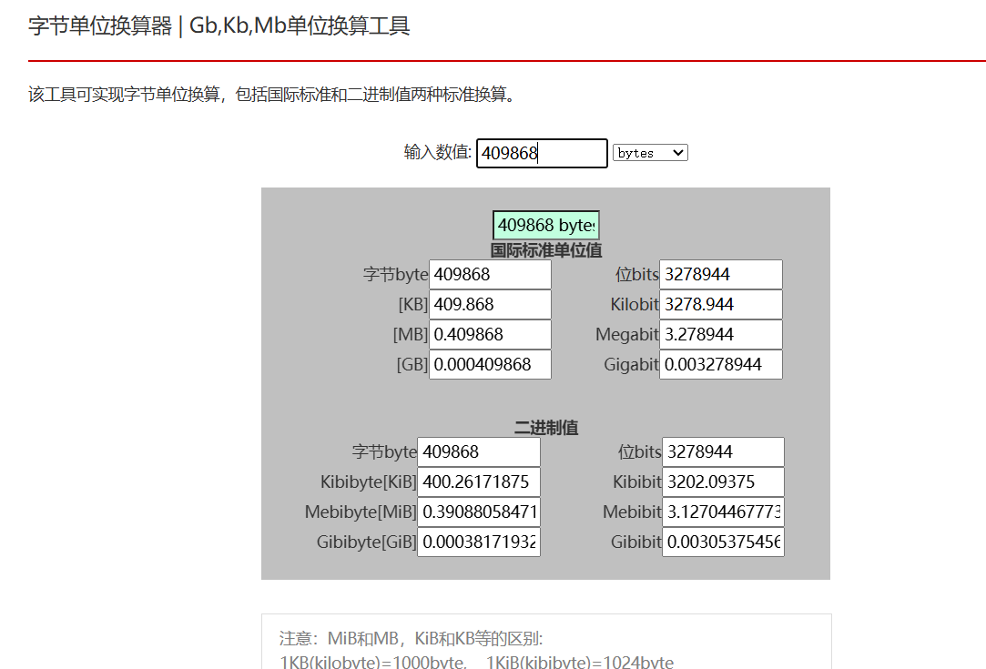Click the green 409868 bytes result box
986x669 pixels.
546,225
